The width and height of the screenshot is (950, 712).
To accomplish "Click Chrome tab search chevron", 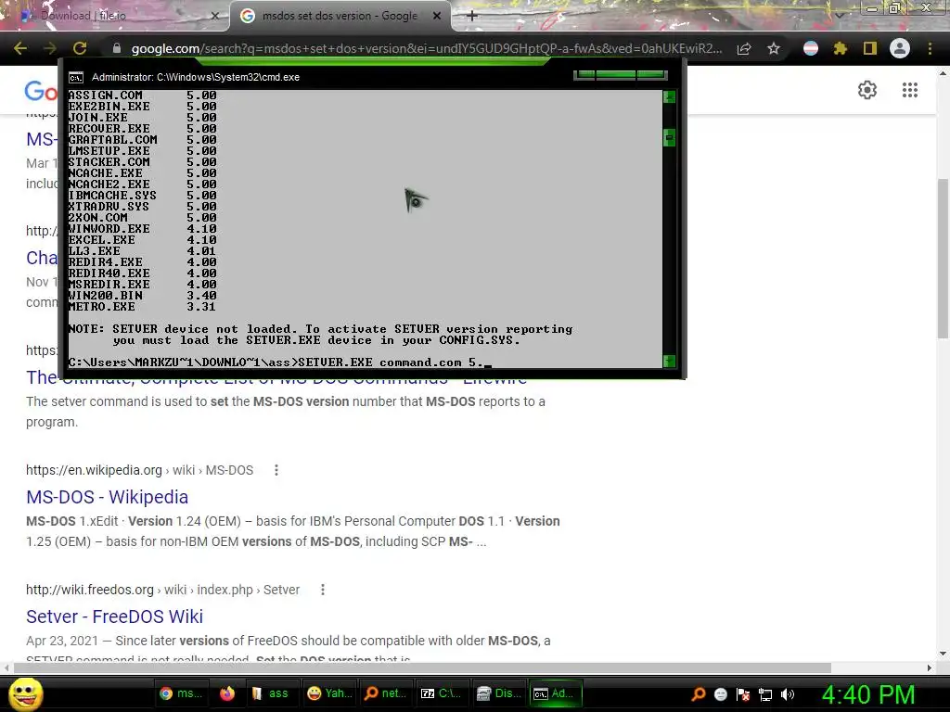I will click(839, 16).
